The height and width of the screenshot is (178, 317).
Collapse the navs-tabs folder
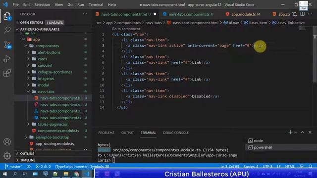28,91
